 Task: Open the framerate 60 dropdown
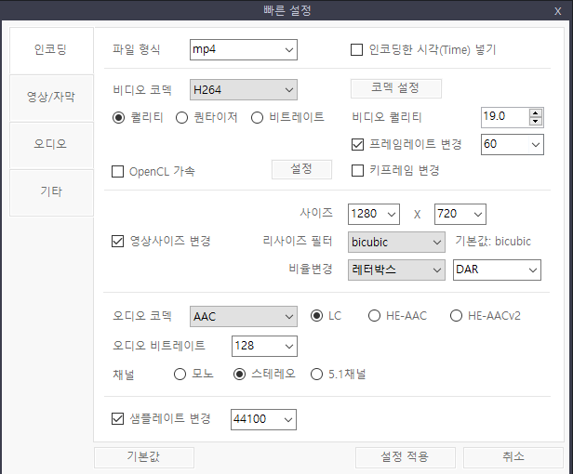click(512, 145)
